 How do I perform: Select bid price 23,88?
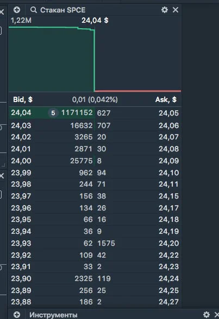tap(21, 302)
